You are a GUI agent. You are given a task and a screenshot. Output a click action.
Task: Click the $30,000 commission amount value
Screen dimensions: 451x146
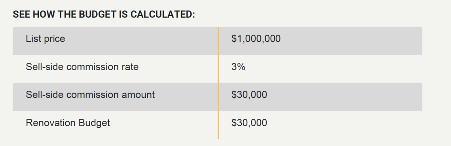click(x=249, y=95)
